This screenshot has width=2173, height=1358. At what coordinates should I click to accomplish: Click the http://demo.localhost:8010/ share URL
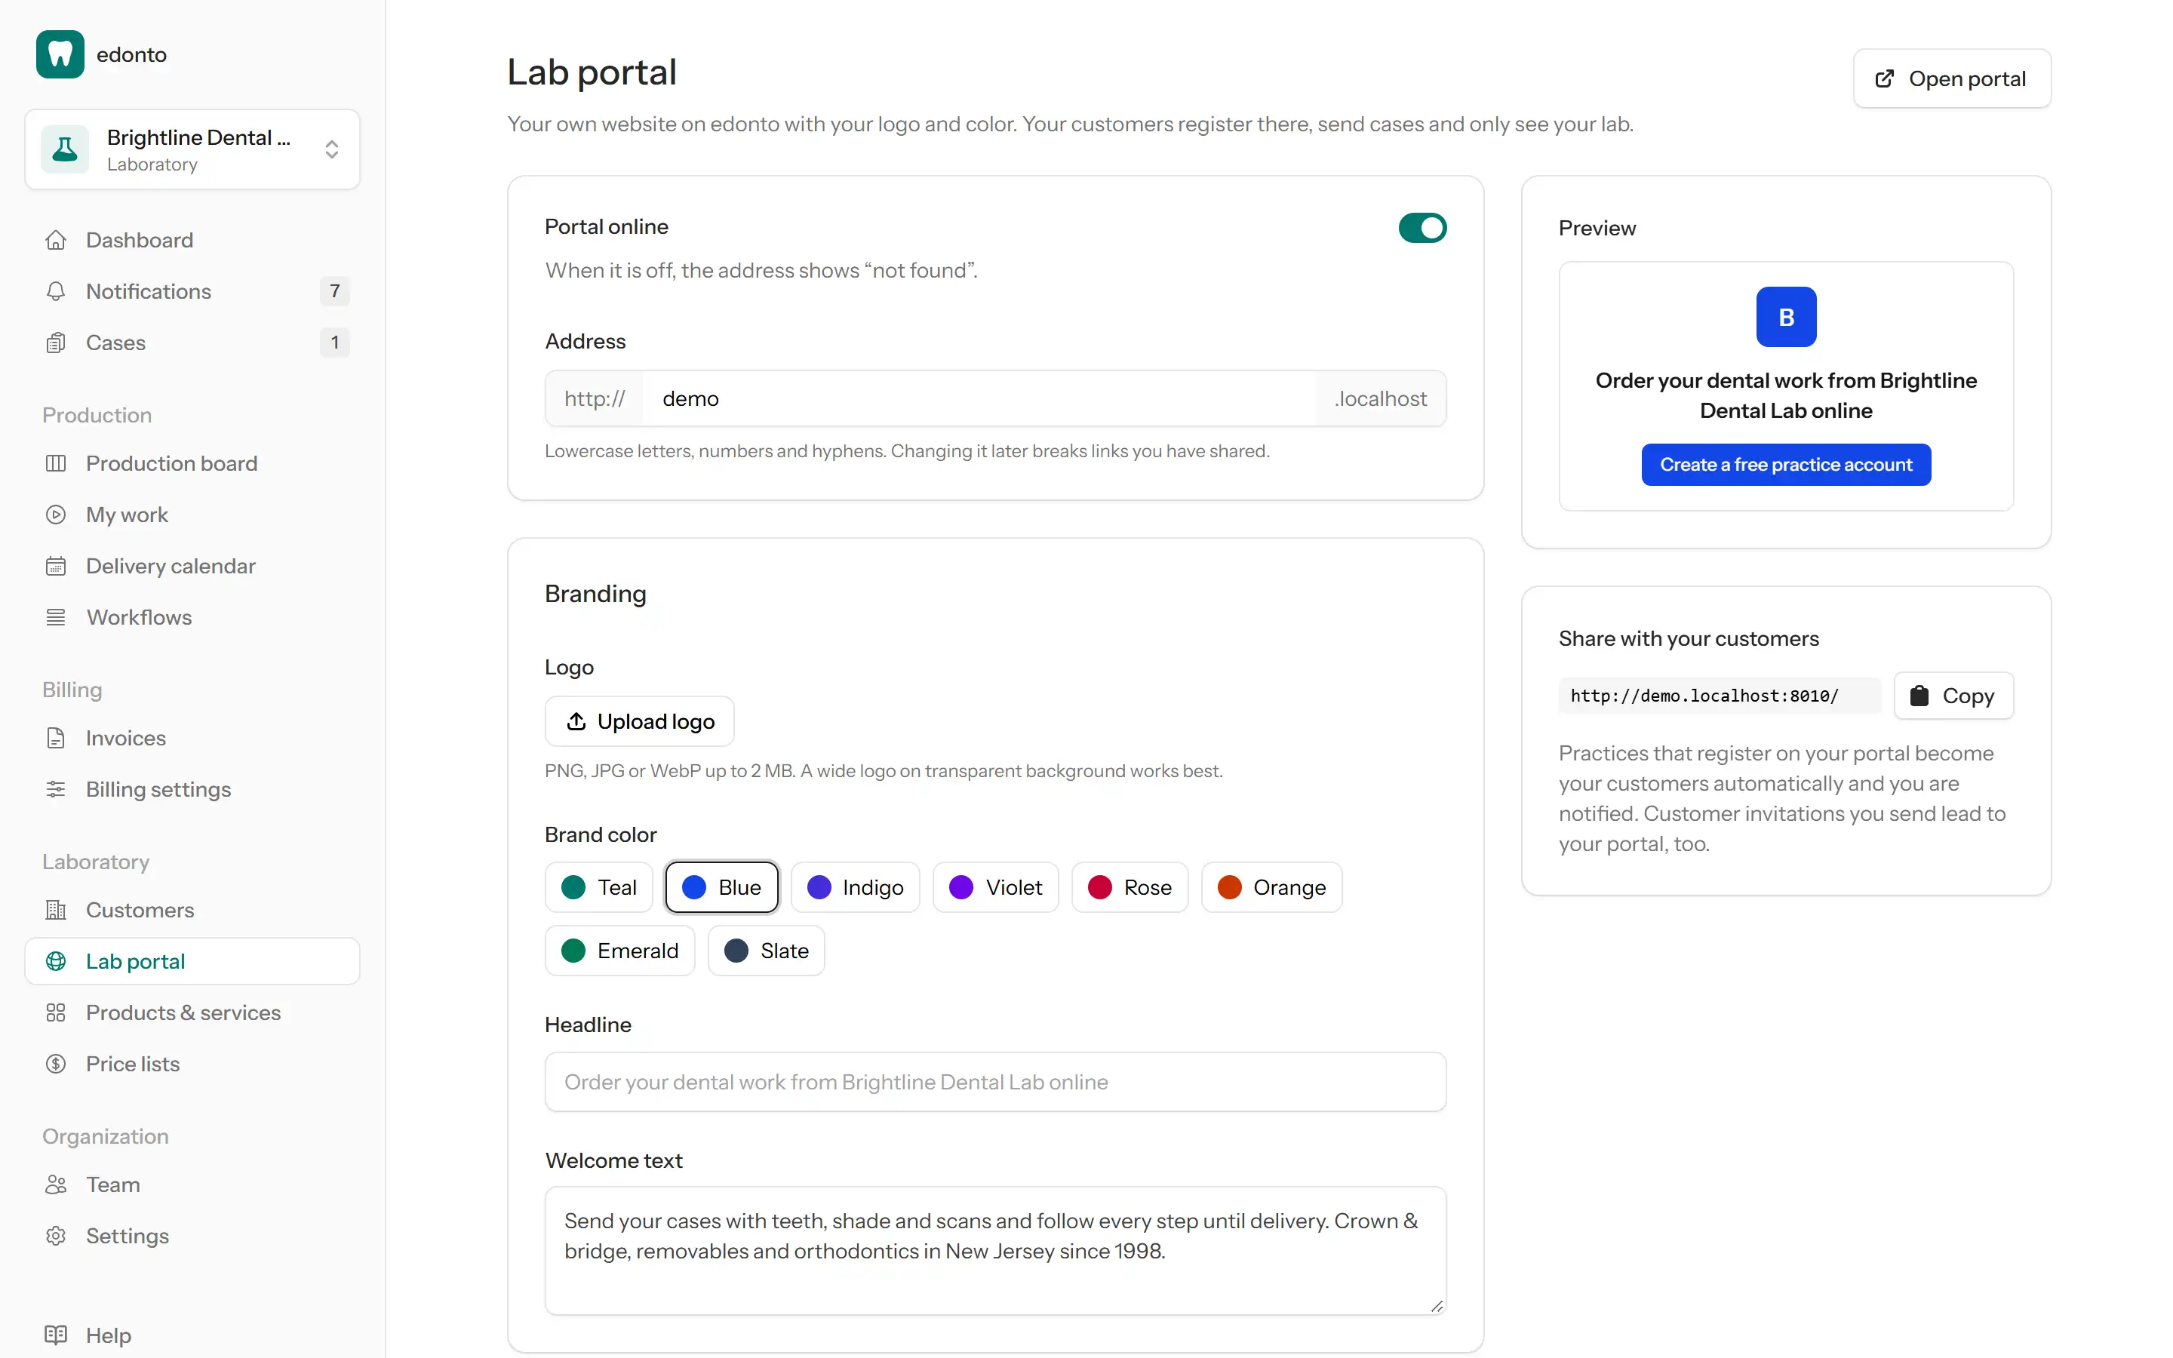1719,696
